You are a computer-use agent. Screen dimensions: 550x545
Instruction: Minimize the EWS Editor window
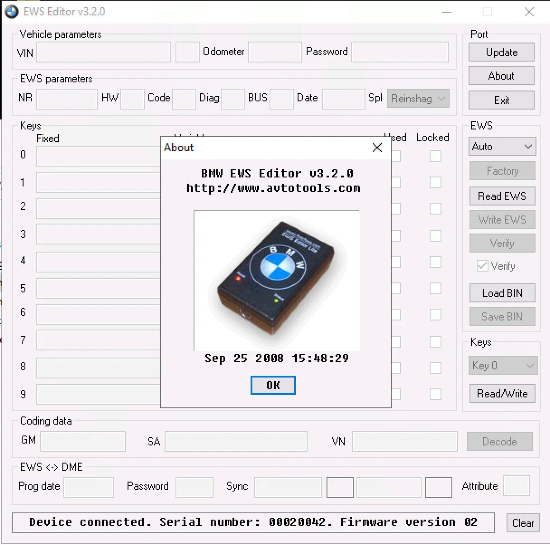(x=447, y=12)
